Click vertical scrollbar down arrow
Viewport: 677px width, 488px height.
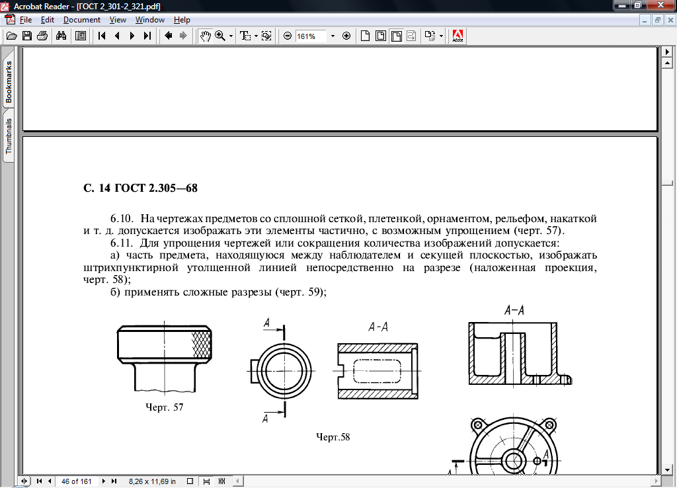click(x=667, y=470)
